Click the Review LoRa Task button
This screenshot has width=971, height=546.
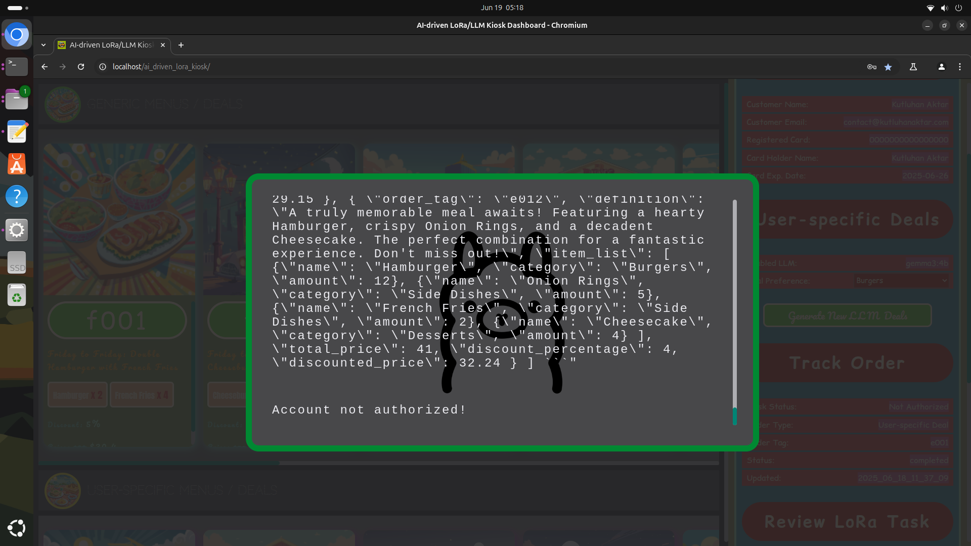(x=847, y=521)
